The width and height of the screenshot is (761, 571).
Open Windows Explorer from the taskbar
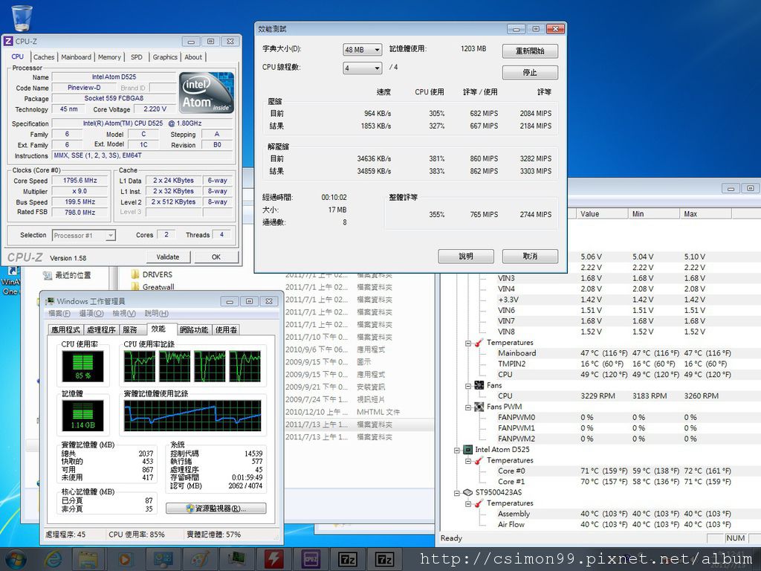point(88,559)
